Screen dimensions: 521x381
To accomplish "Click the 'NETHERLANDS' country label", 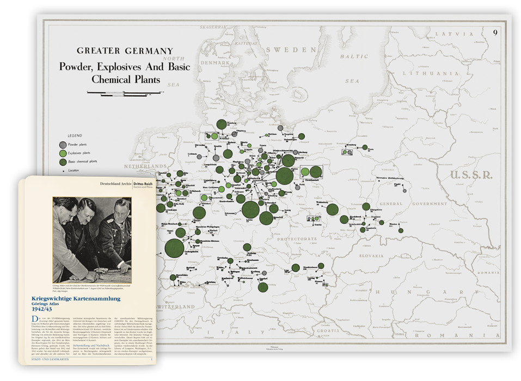I will [x=145, y=166].
